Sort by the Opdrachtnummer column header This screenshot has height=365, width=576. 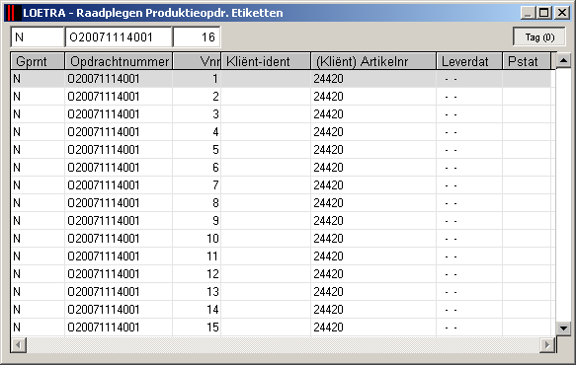click(119, 61)
